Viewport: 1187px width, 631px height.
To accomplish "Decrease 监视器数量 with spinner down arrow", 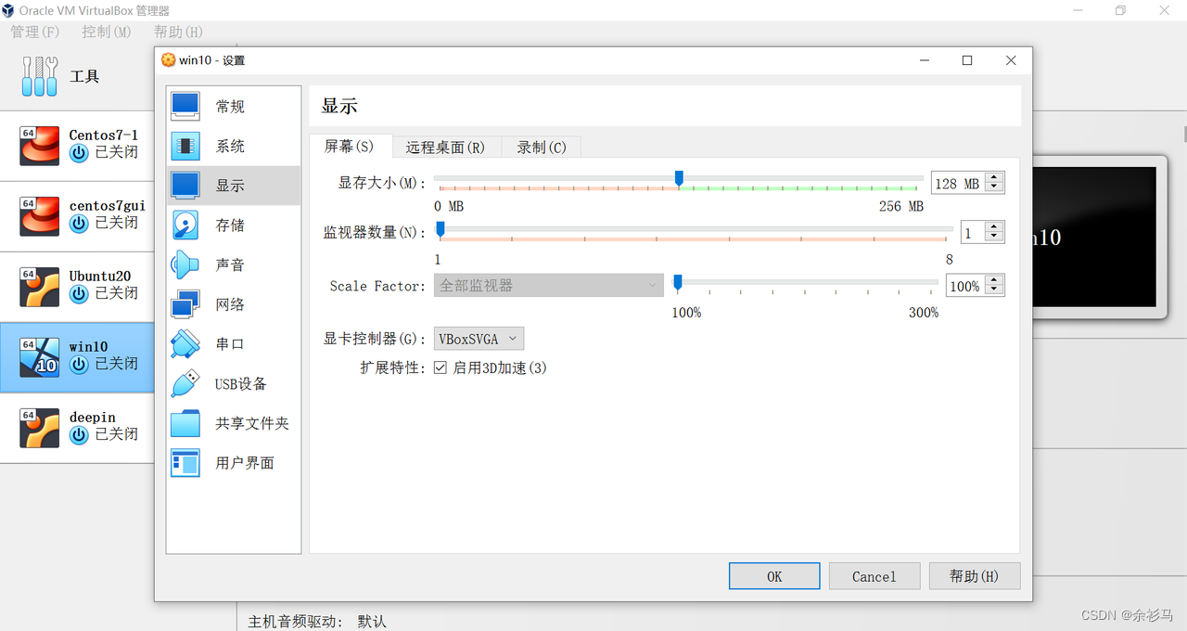I will click(994, 238).
